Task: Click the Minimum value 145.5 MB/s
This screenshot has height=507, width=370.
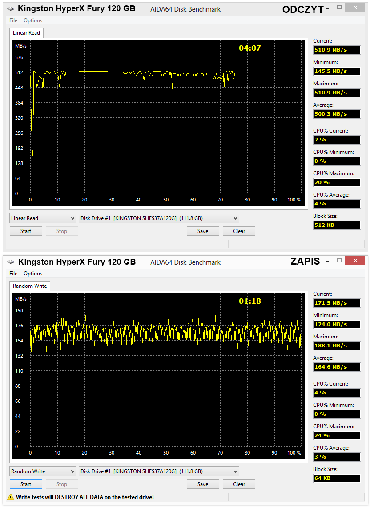Action: pyautogui.click(x=337, y=72)
